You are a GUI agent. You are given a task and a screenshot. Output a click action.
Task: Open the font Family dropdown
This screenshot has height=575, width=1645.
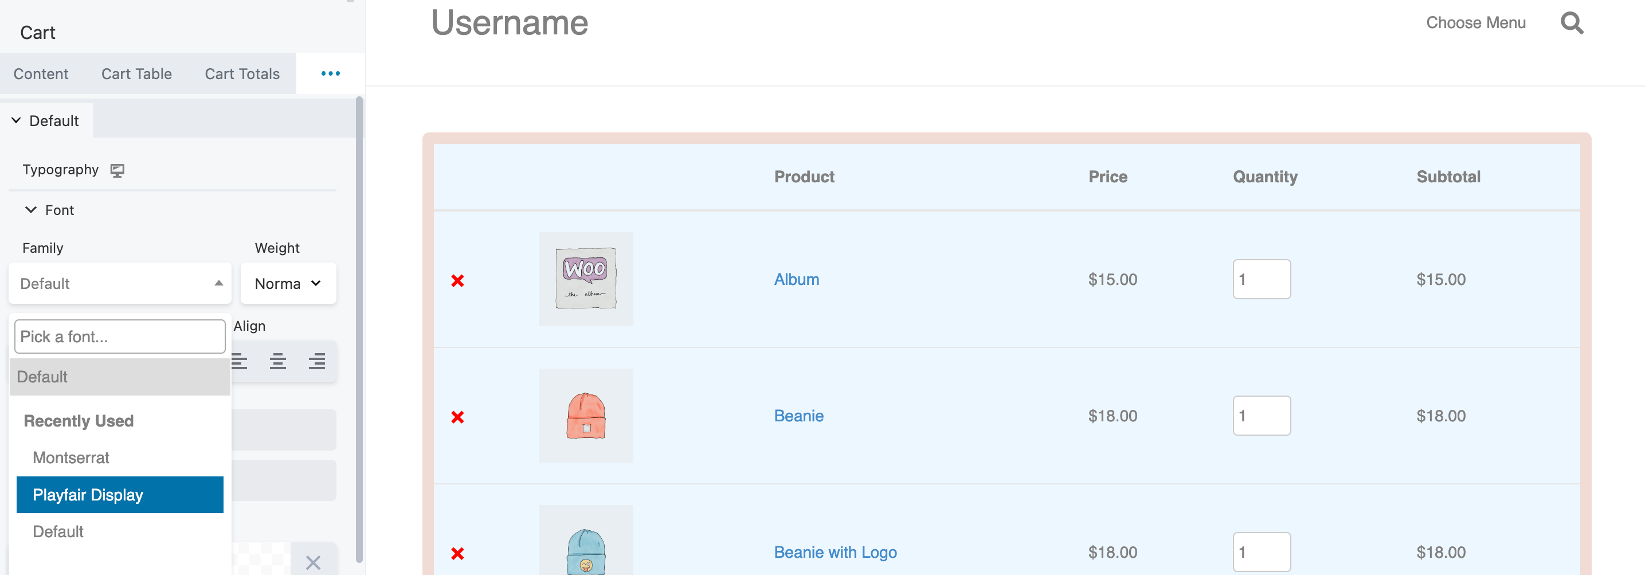(120, 283)
